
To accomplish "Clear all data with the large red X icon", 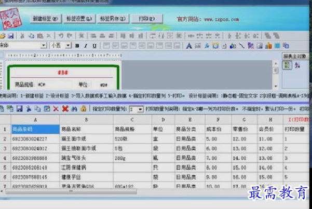I will coord(65,108).
